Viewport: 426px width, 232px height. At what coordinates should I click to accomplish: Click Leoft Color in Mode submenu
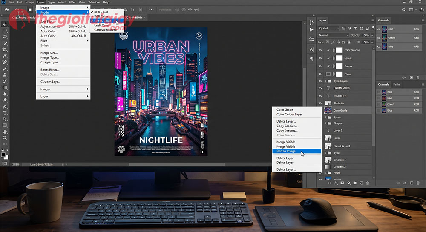pyautogui.click(x=102, y=25)
